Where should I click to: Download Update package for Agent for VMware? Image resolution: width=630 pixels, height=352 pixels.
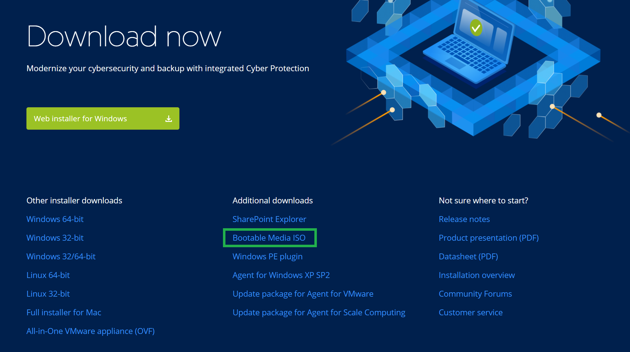303,294
